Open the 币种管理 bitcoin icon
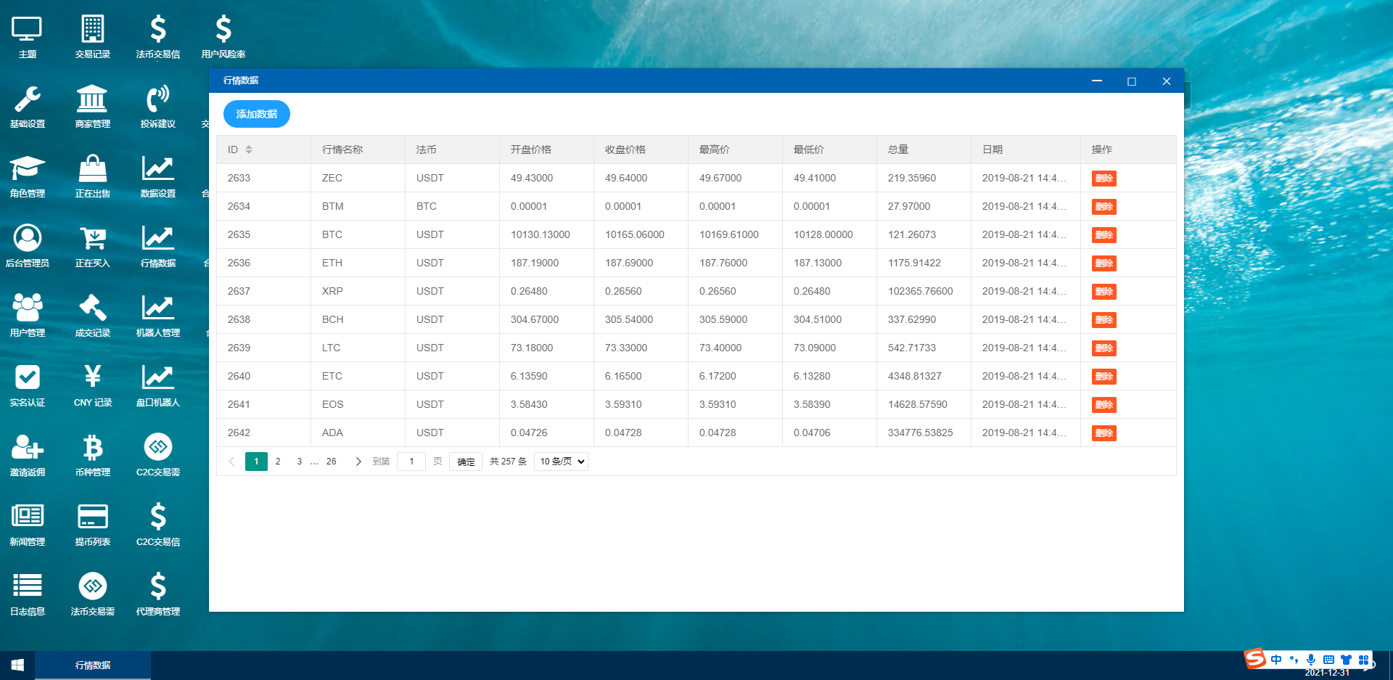The image size is (1393, 680). (x=92, y=448)
